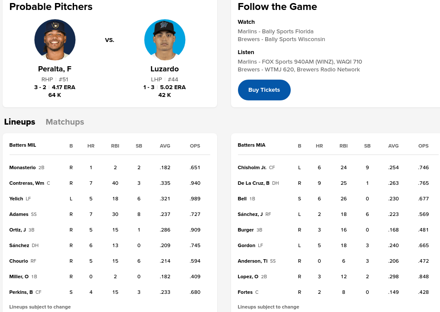Click Chisholm Jr. in Marlins lineup
This screenshot has height=312, width=440.
tap(252, 167)
